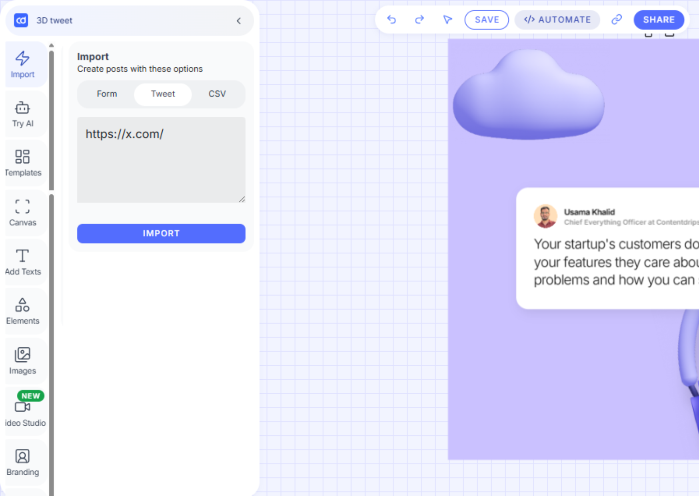Open the Import panel in sidebar
699x496 pixels.
click(23, 64)
